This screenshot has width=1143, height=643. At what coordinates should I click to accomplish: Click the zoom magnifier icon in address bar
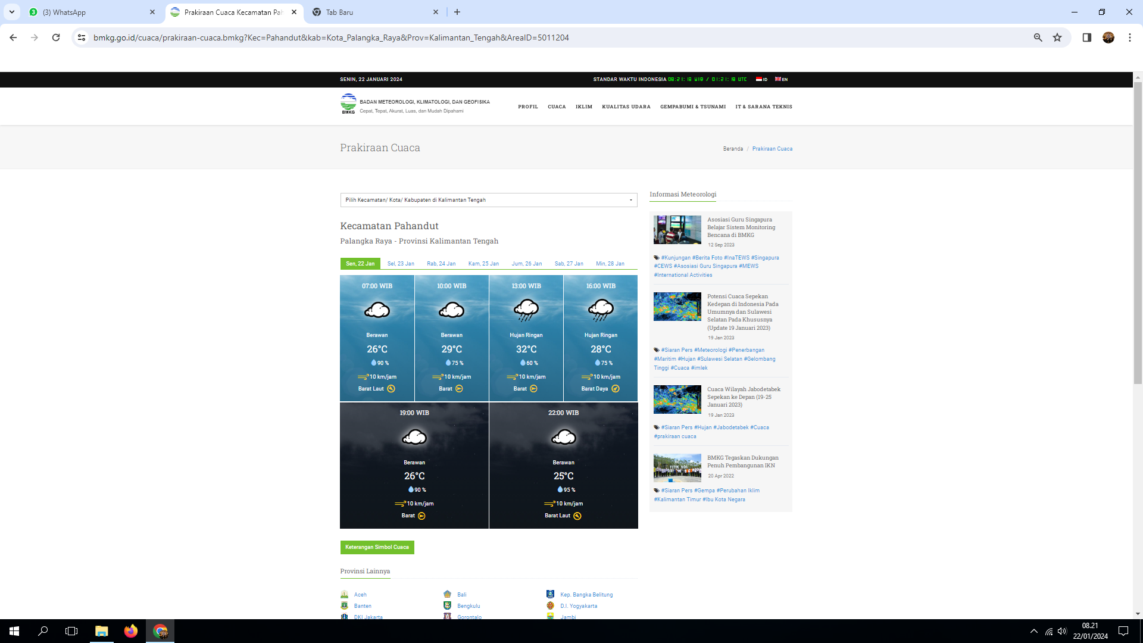(1038, 38)
